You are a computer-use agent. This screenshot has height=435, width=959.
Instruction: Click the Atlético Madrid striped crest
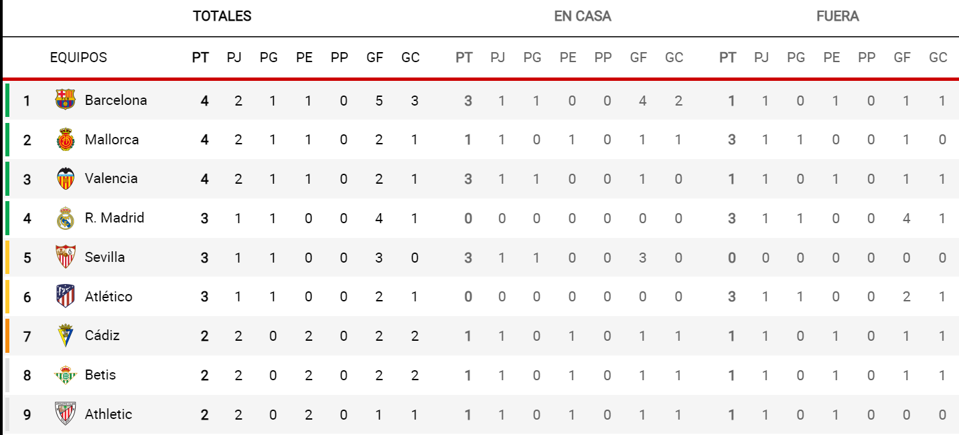[x=65, y=296]
